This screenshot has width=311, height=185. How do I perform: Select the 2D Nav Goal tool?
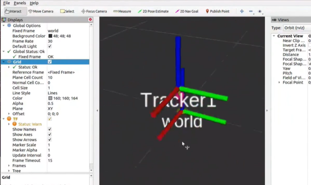pyautogui.click(x=187, y=11)
